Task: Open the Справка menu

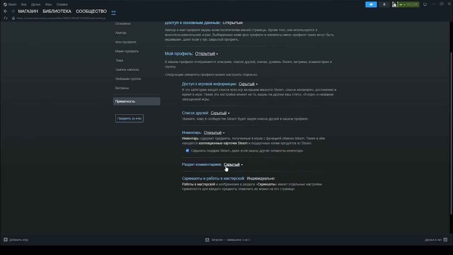Action: click(x=62, y=5)
